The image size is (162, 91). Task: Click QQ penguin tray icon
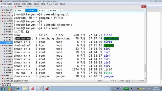point(138,89)
